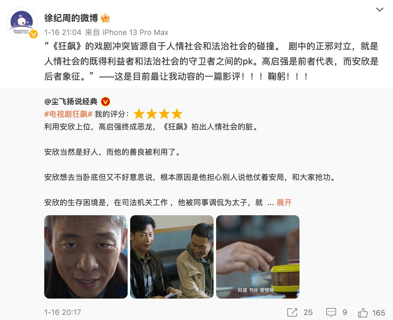Screen dimensions: 393x320
Task: Open @尘飞扬说经典 user link
Action: [x=71, y=101]
